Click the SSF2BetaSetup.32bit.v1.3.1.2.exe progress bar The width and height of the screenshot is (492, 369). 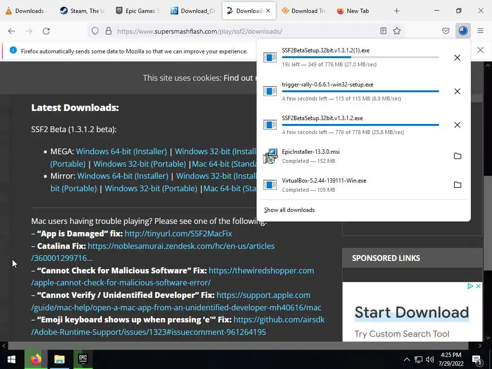coord(360,125)
